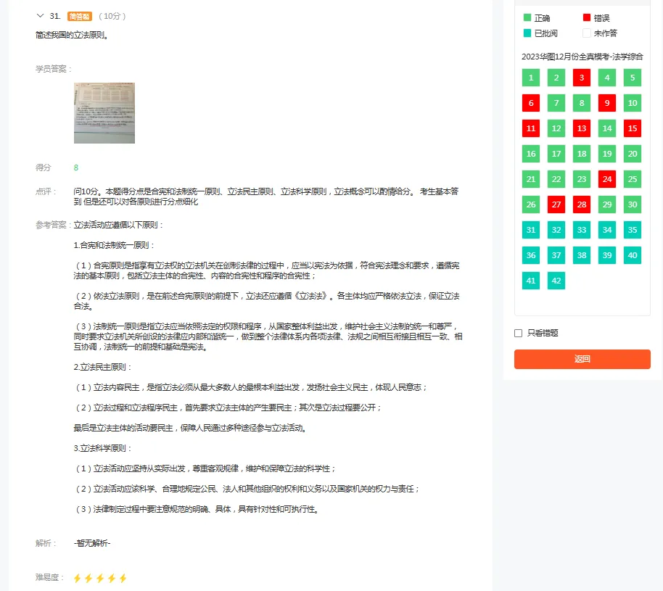Select question 16 tile

531,154
